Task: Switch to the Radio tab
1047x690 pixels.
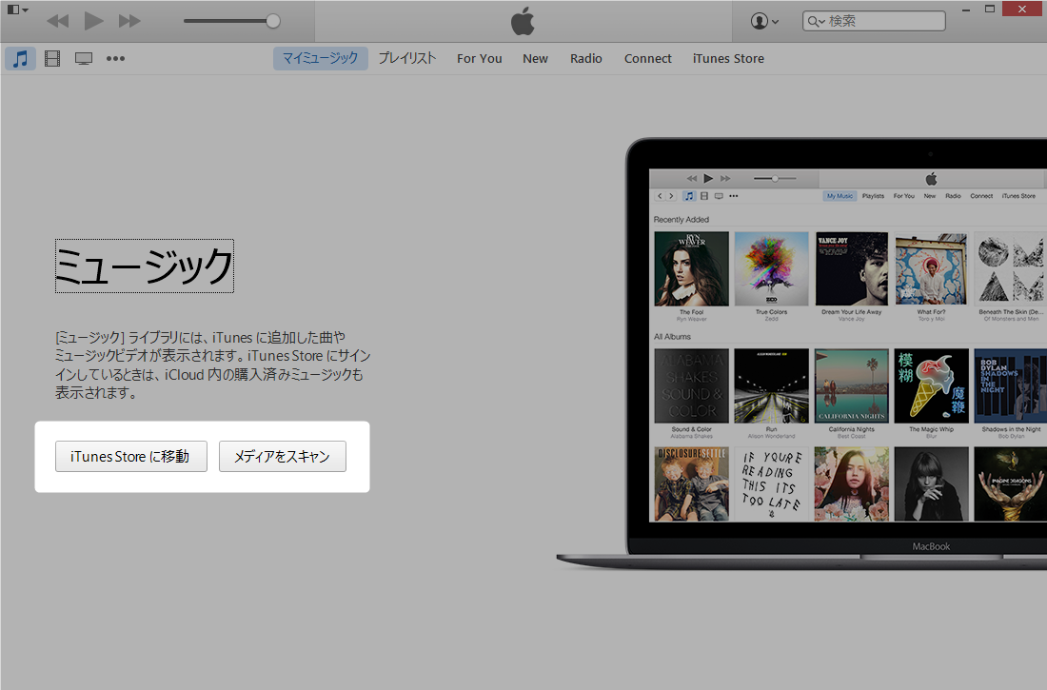Action: coord(586,59)
